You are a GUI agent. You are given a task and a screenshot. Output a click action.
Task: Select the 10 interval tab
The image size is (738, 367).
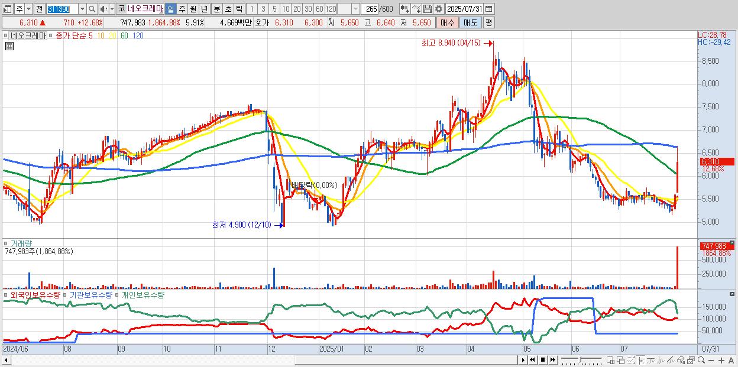click(286, 9)
